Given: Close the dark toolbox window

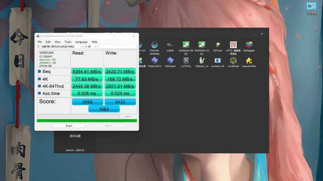Looking at the screenshot, I should pyautogui.click(x=262, y=34).
